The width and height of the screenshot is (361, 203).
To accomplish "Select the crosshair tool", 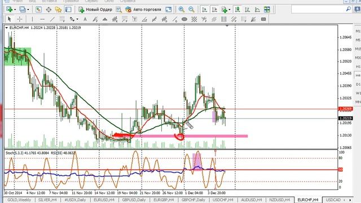I will click(20, 19).
